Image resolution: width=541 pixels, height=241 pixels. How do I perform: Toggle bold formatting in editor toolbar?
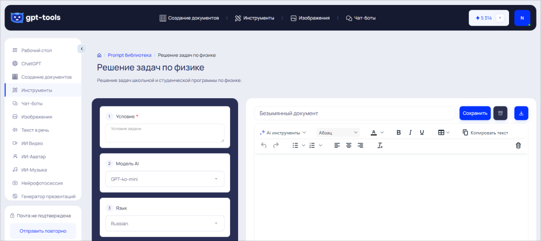[398, 133]
